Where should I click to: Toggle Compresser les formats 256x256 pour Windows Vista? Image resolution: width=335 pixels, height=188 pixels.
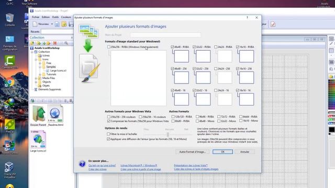point(109,121)
